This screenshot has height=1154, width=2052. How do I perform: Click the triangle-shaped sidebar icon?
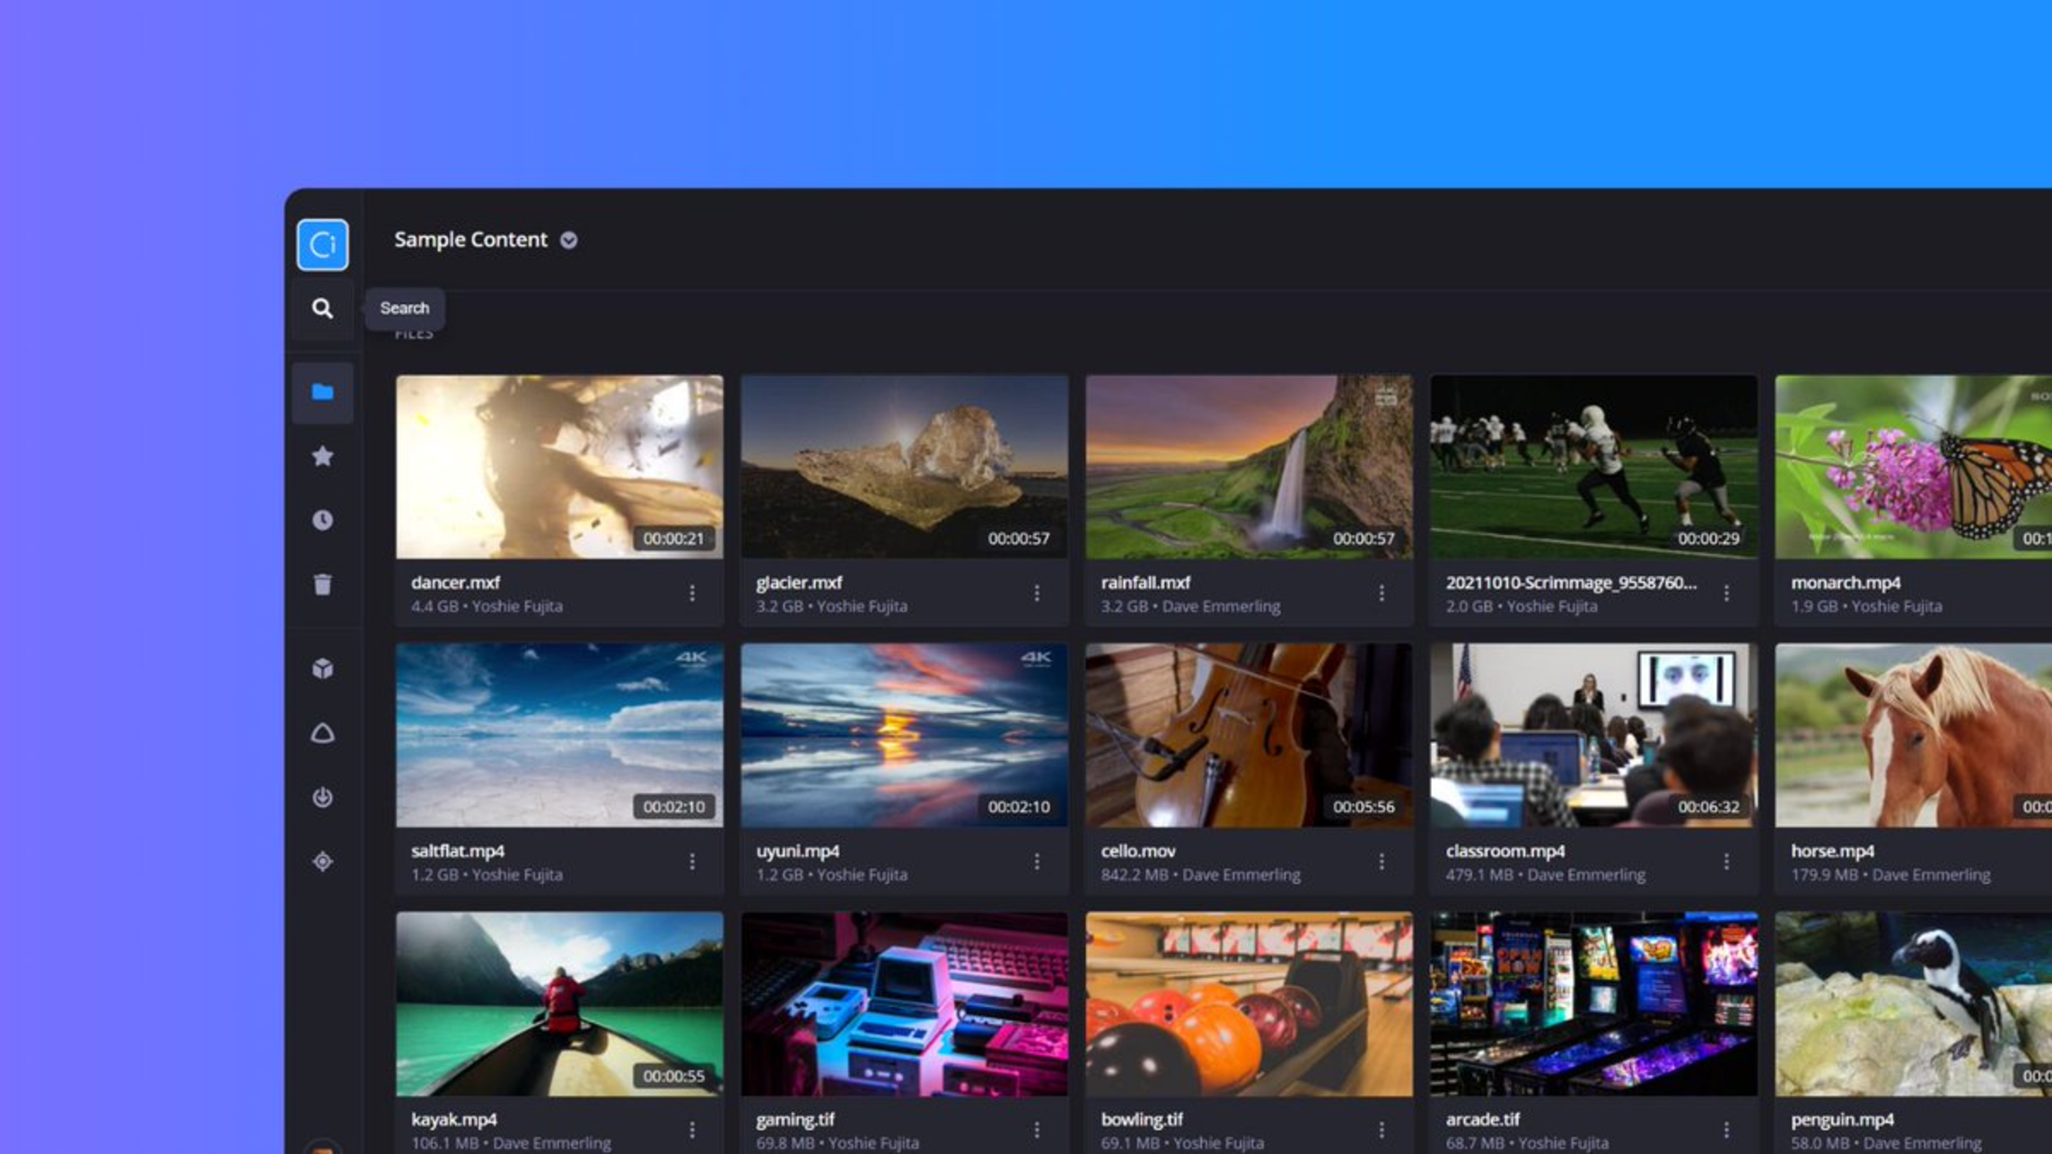[x=322, y=733]
